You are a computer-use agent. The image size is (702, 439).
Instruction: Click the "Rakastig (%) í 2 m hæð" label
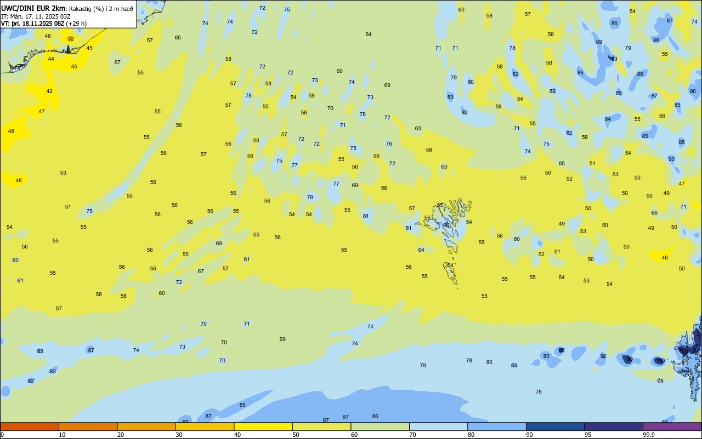(101, 9)
